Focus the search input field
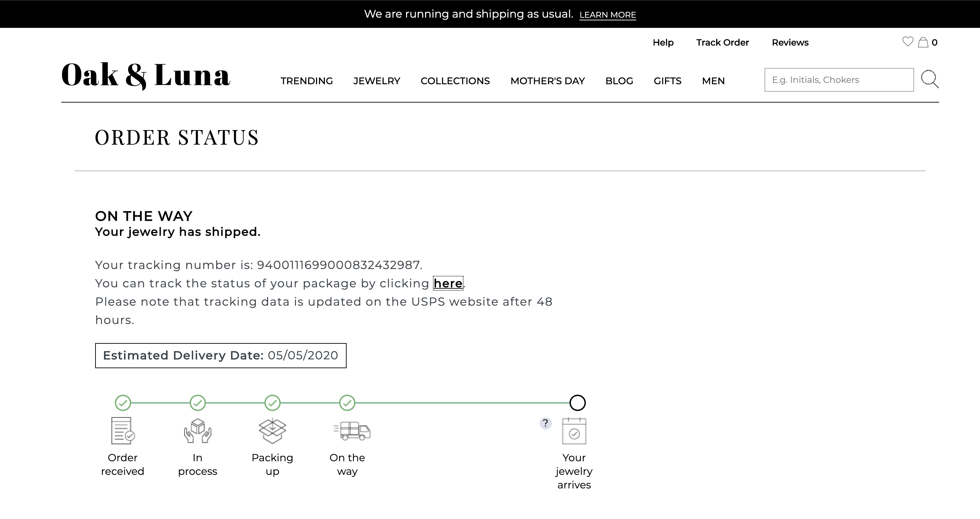 [839, 80]
